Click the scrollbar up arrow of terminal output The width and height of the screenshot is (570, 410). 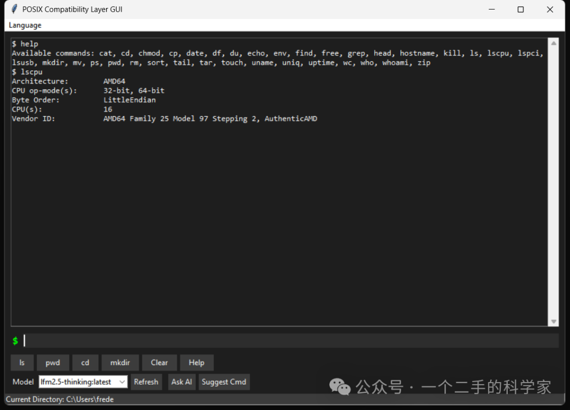click(x=554, y=43)
